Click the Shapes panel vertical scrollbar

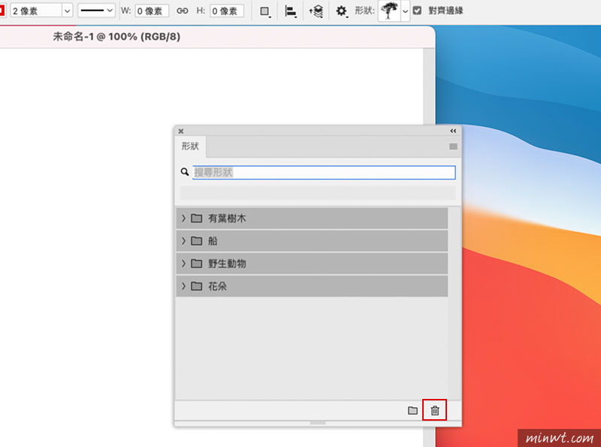click(x=455, y=303)
